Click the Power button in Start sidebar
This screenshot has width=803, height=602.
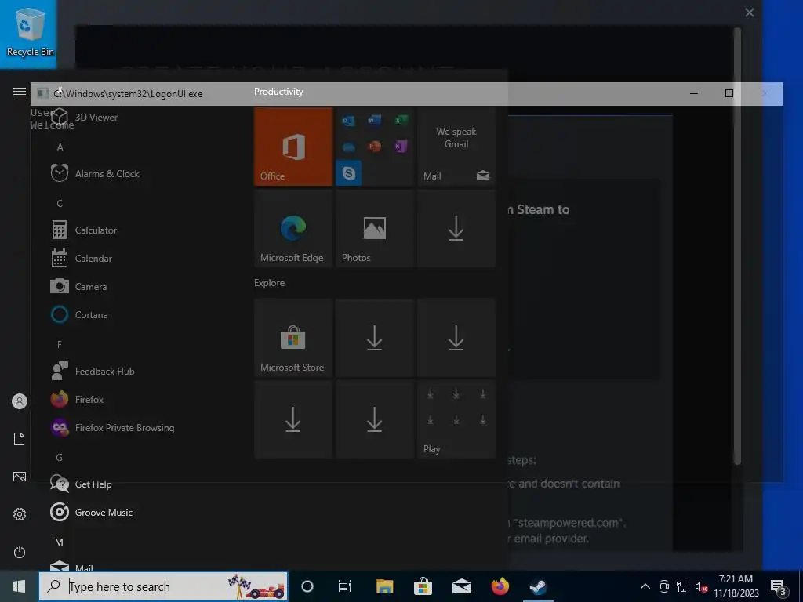click(x=20, y=552)
